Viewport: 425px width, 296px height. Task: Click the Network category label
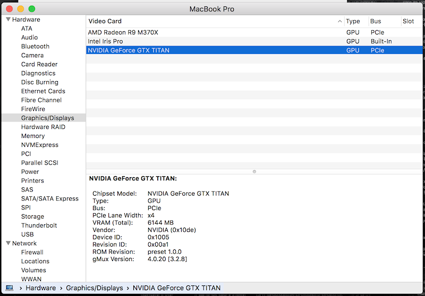coord(24,243)
